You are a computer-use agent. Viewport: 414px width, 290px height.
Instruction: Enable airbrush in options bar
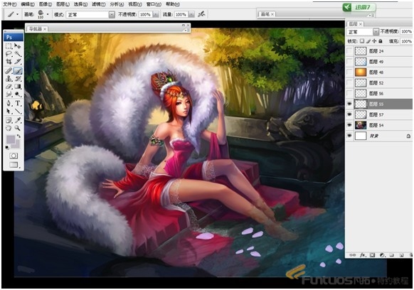(x=201, y=14)
